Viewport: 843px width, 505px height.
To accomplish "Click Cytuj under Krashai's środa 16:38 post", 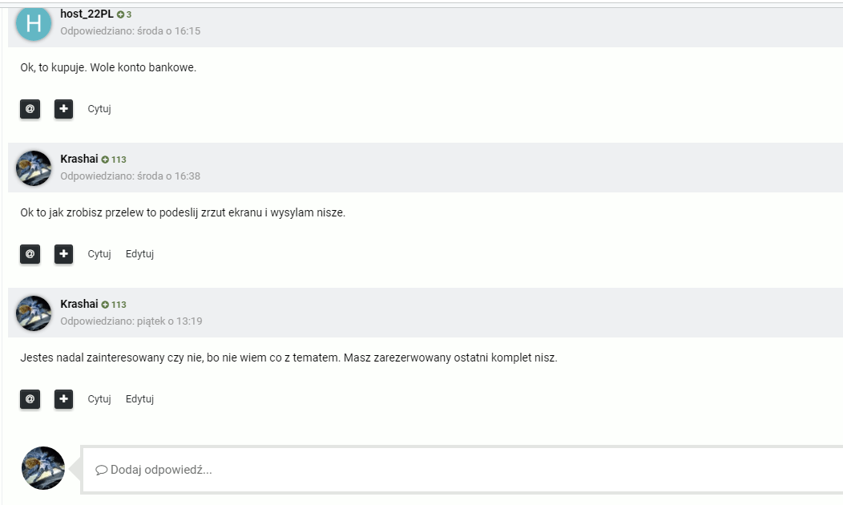I will tap(99, 254).
